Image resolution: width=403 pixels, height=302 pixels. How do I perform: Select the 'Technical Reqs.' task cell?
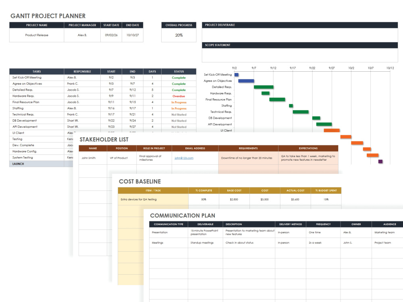point(37,114)
